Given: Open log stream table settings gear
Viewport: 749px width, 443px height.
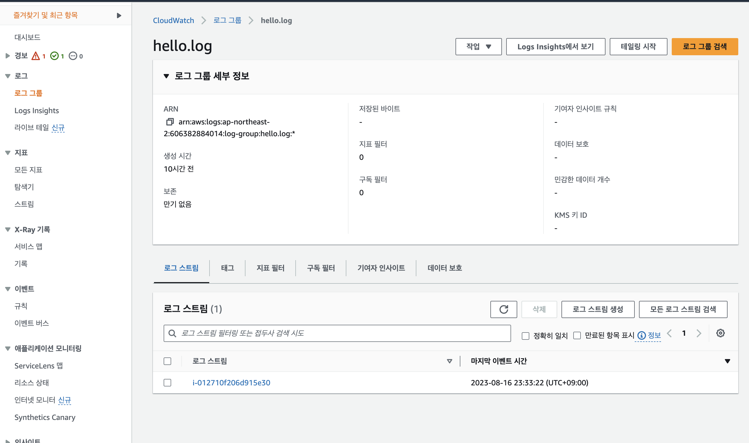Looking at the screenshot, I should point(720,333).
